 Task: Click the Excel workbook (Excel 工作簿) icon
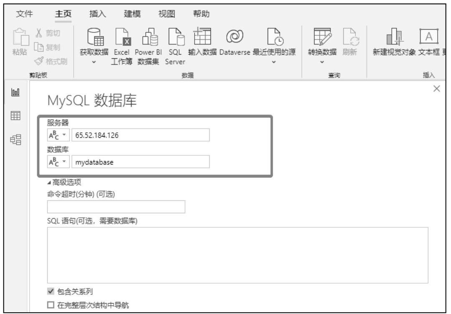[x=122, y=37]
